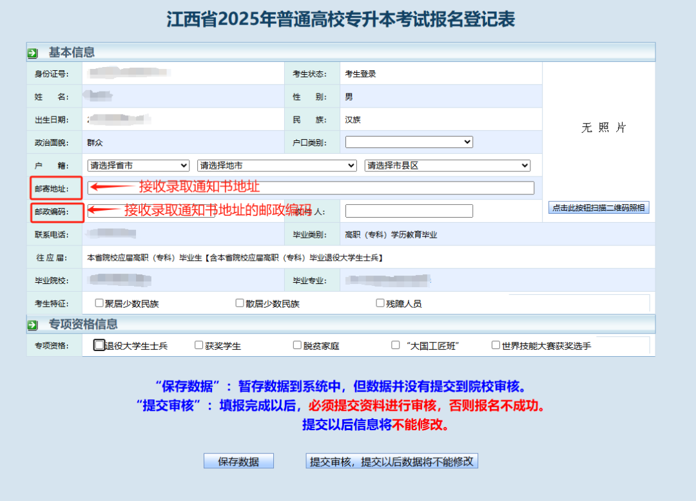Check the 世界技能大赛获奖选手 checkbox
Screen dimensions: 696x501
pos(494,345)
